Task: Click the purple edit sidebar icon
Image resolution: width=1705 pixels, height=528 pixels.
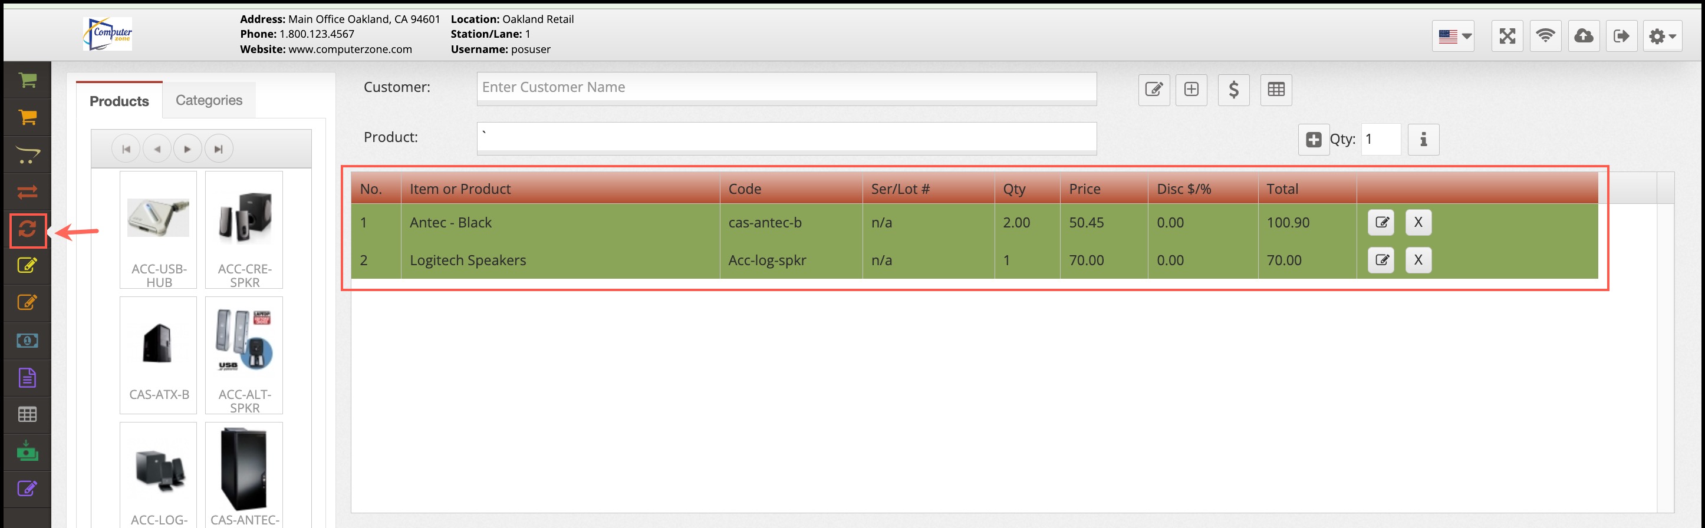Action: tap(27, 489)
